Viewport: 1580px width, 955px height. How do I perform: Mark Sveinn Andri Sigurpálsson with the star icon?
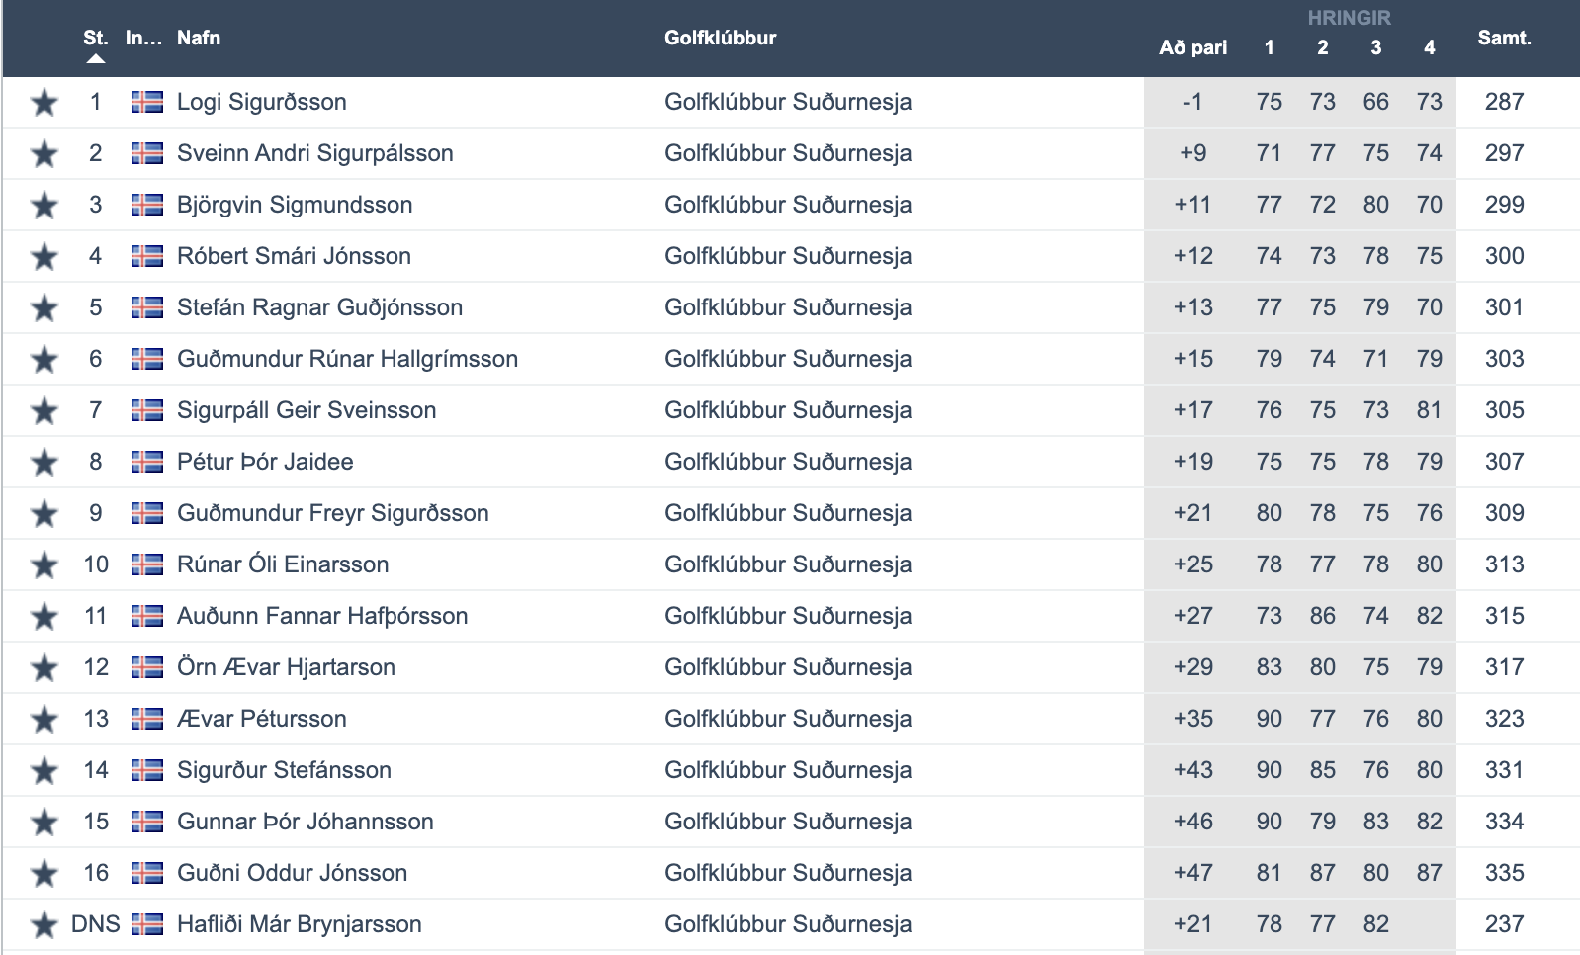pyautogui.click(x=44, y=153)
